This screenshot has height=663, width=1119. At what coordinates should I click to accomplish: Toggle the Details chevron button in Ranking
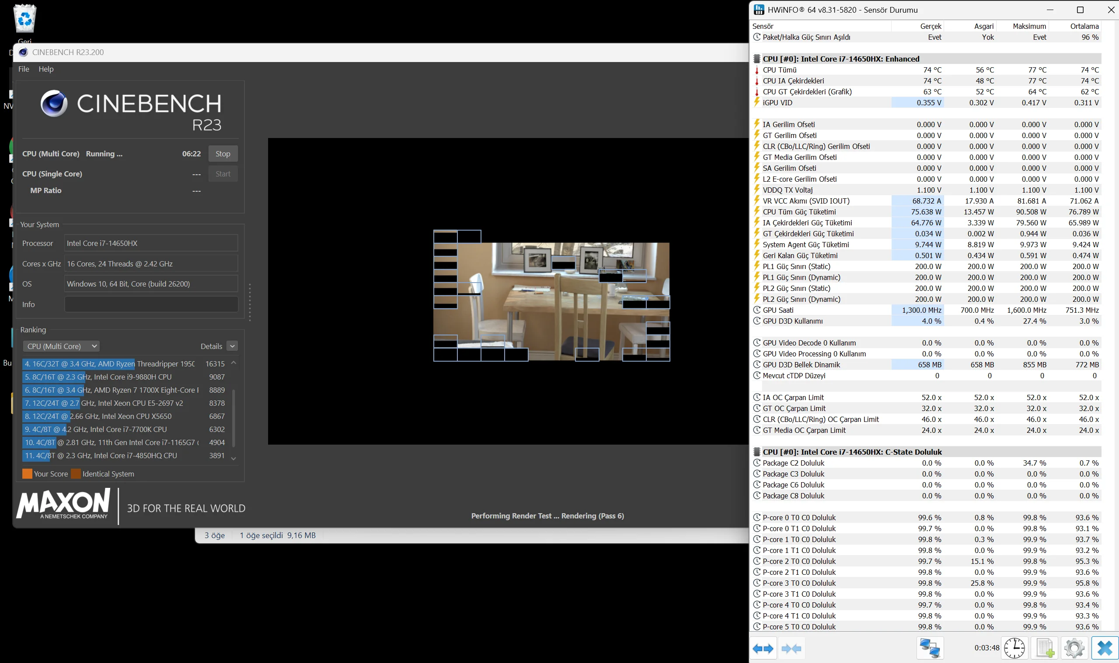point(232,346)
